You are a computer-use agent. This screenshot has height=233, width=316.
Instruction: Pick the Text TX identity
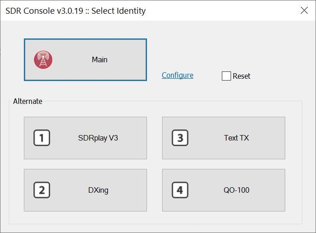(224, 138)
